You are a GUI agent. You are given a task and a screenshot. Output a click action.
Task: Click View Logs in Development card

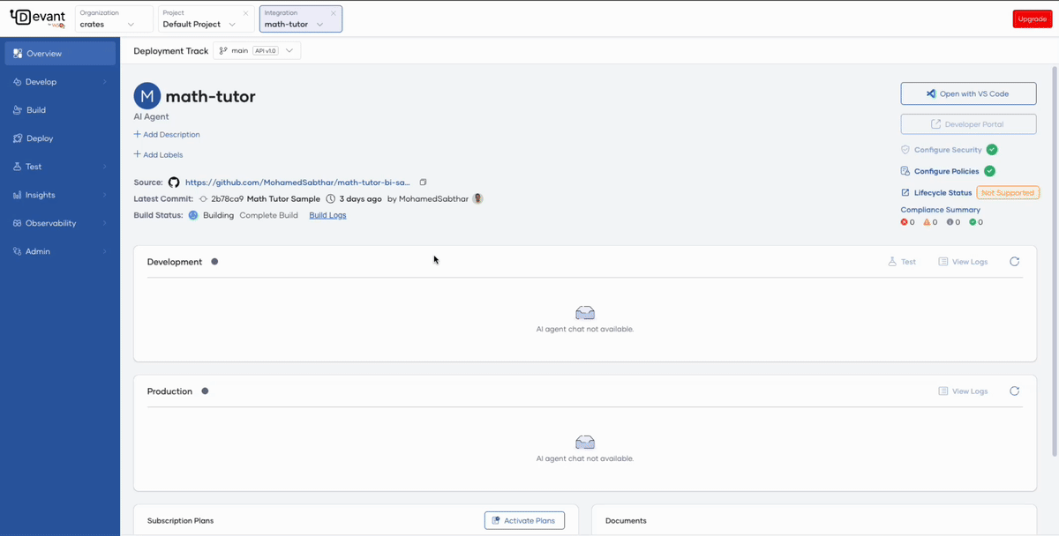click(963, 262)
